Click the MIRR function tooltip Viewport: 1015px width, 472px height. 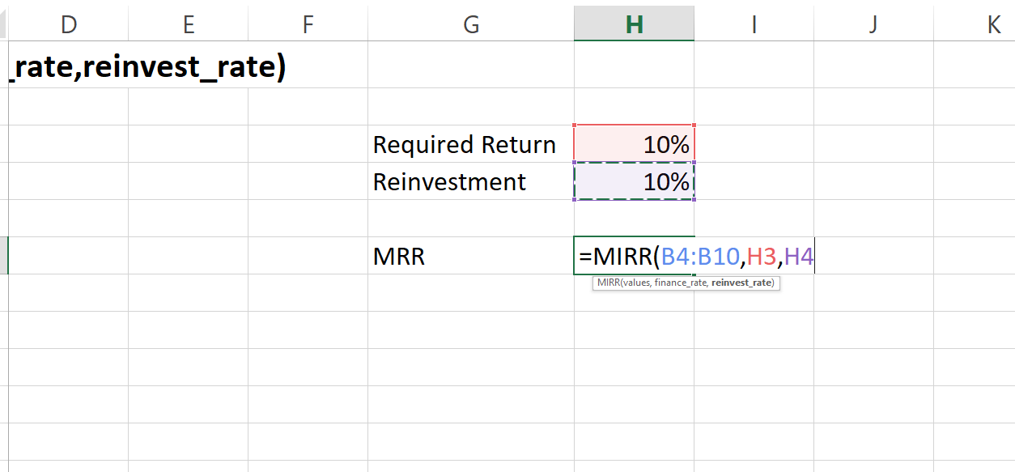point(686,283)
